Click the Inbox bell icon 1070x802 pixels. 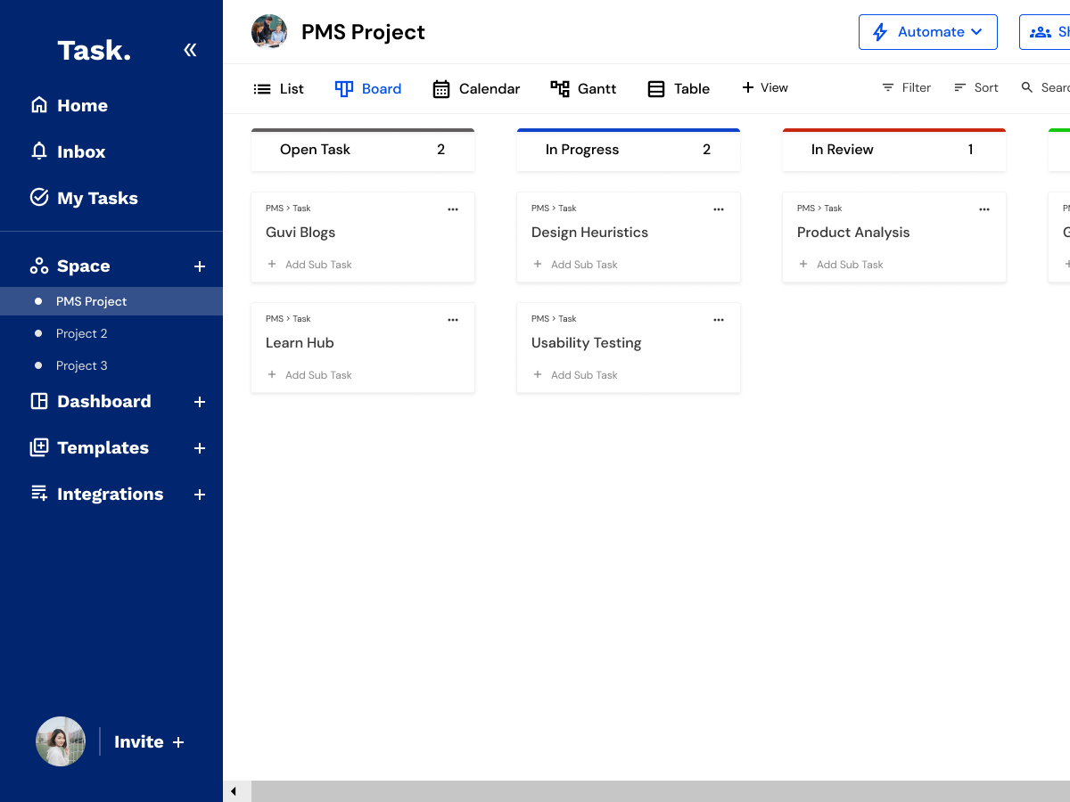39,151
